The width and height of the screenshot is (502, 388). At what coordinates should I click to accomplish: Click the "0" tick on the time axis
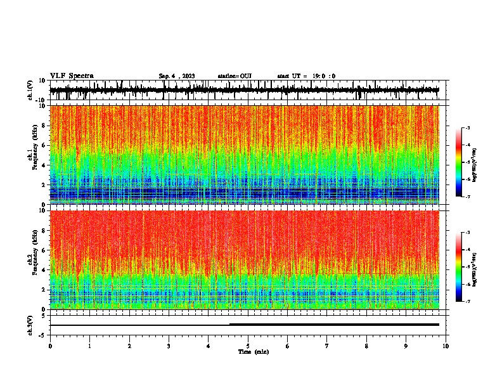[50, 346]
